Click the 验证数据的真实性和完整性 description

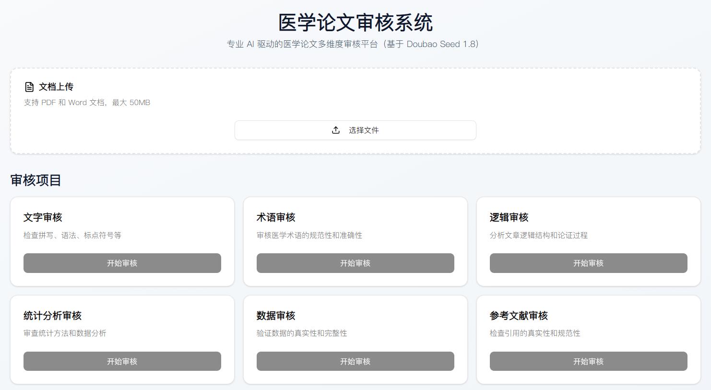[x=301, y=333]
